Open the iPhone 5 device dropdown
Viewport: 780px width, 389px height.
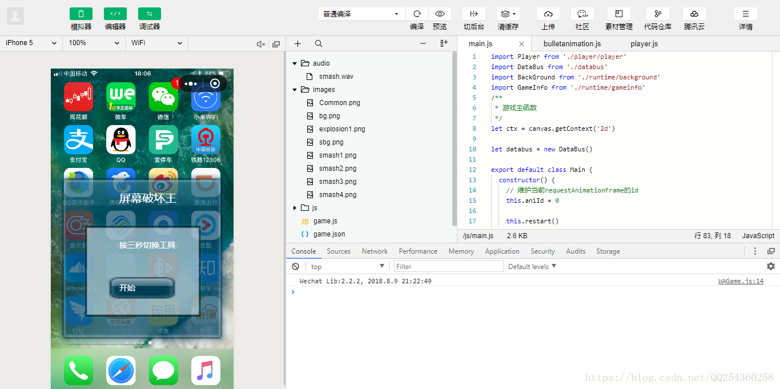(x=31, y=43)
